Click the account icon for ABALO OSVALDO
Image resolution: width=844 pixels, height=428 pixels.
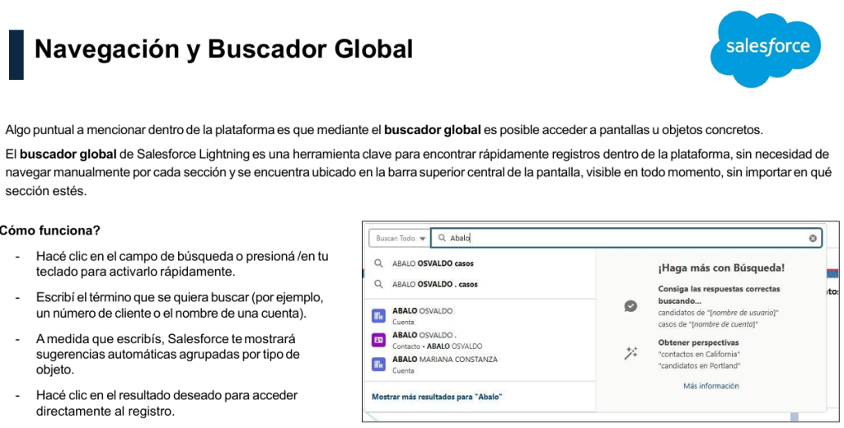(378, 315)
